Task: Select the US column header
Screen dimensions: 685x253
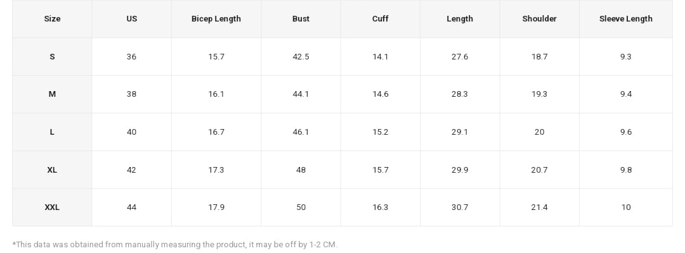Action: (131, 19)
